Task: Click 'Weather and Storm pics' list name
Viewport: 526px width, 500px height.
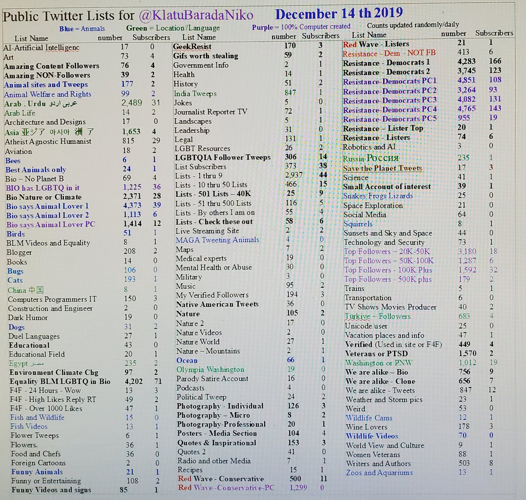Action: [x=384, y=399]
